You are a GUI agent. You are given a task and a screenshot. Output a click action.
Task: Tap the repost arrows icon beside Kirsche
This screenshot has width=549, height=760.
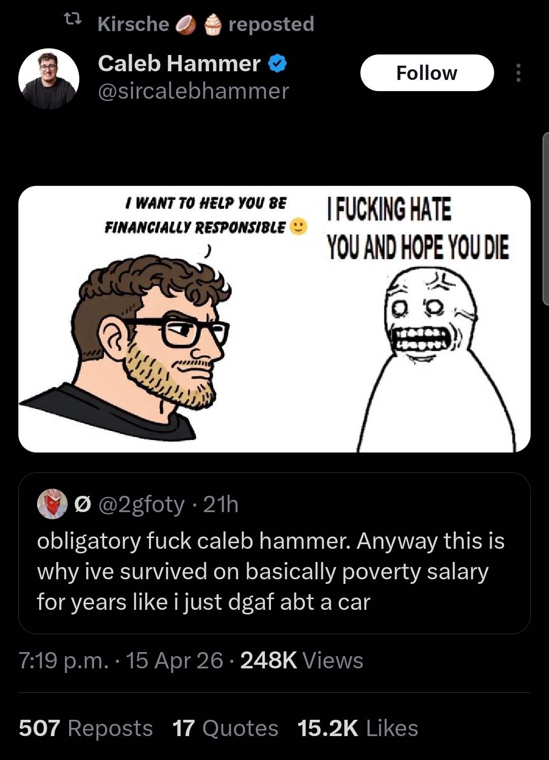[73, 21]
